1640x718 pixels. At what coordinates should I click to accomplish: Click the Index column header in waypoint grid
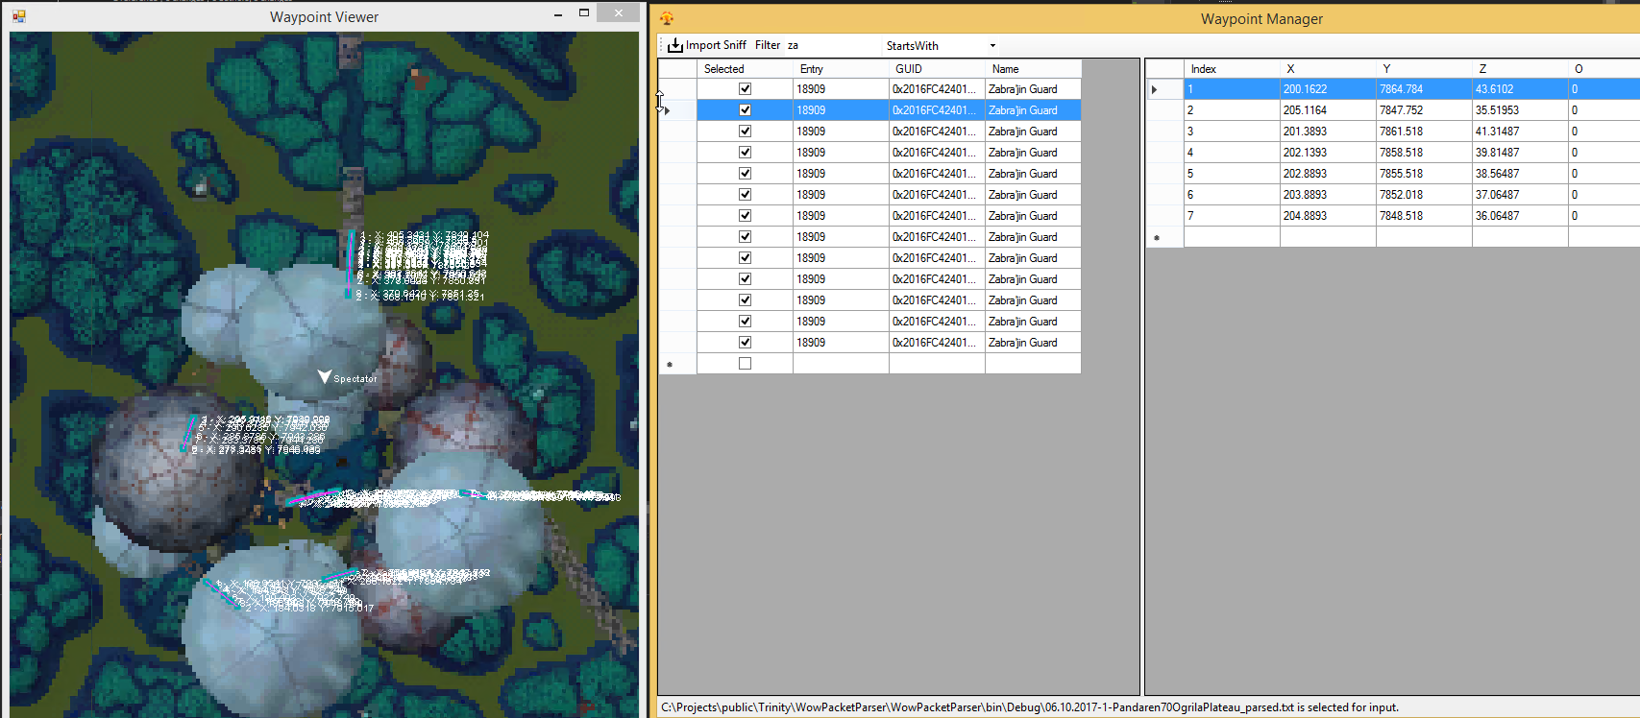click(x=1232, y=68)
